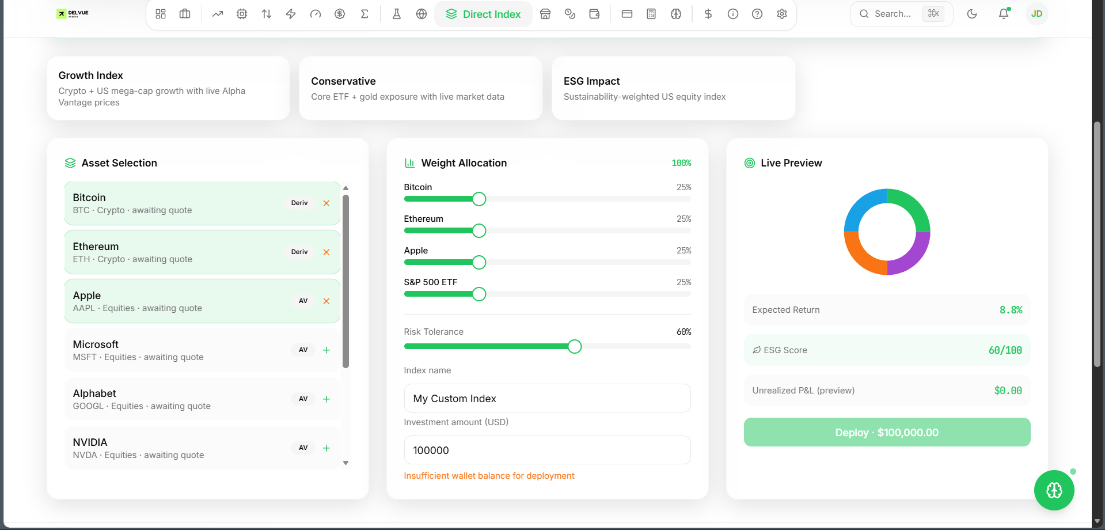1105x530 pixels.
Task: Click the Delvue logo
Action: (x=73, y=13)
